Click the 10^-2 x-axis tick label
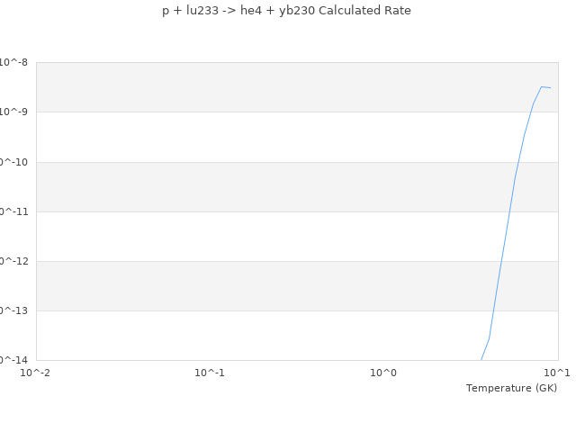Viewport: 576px width, 432px height. (36, 373)
